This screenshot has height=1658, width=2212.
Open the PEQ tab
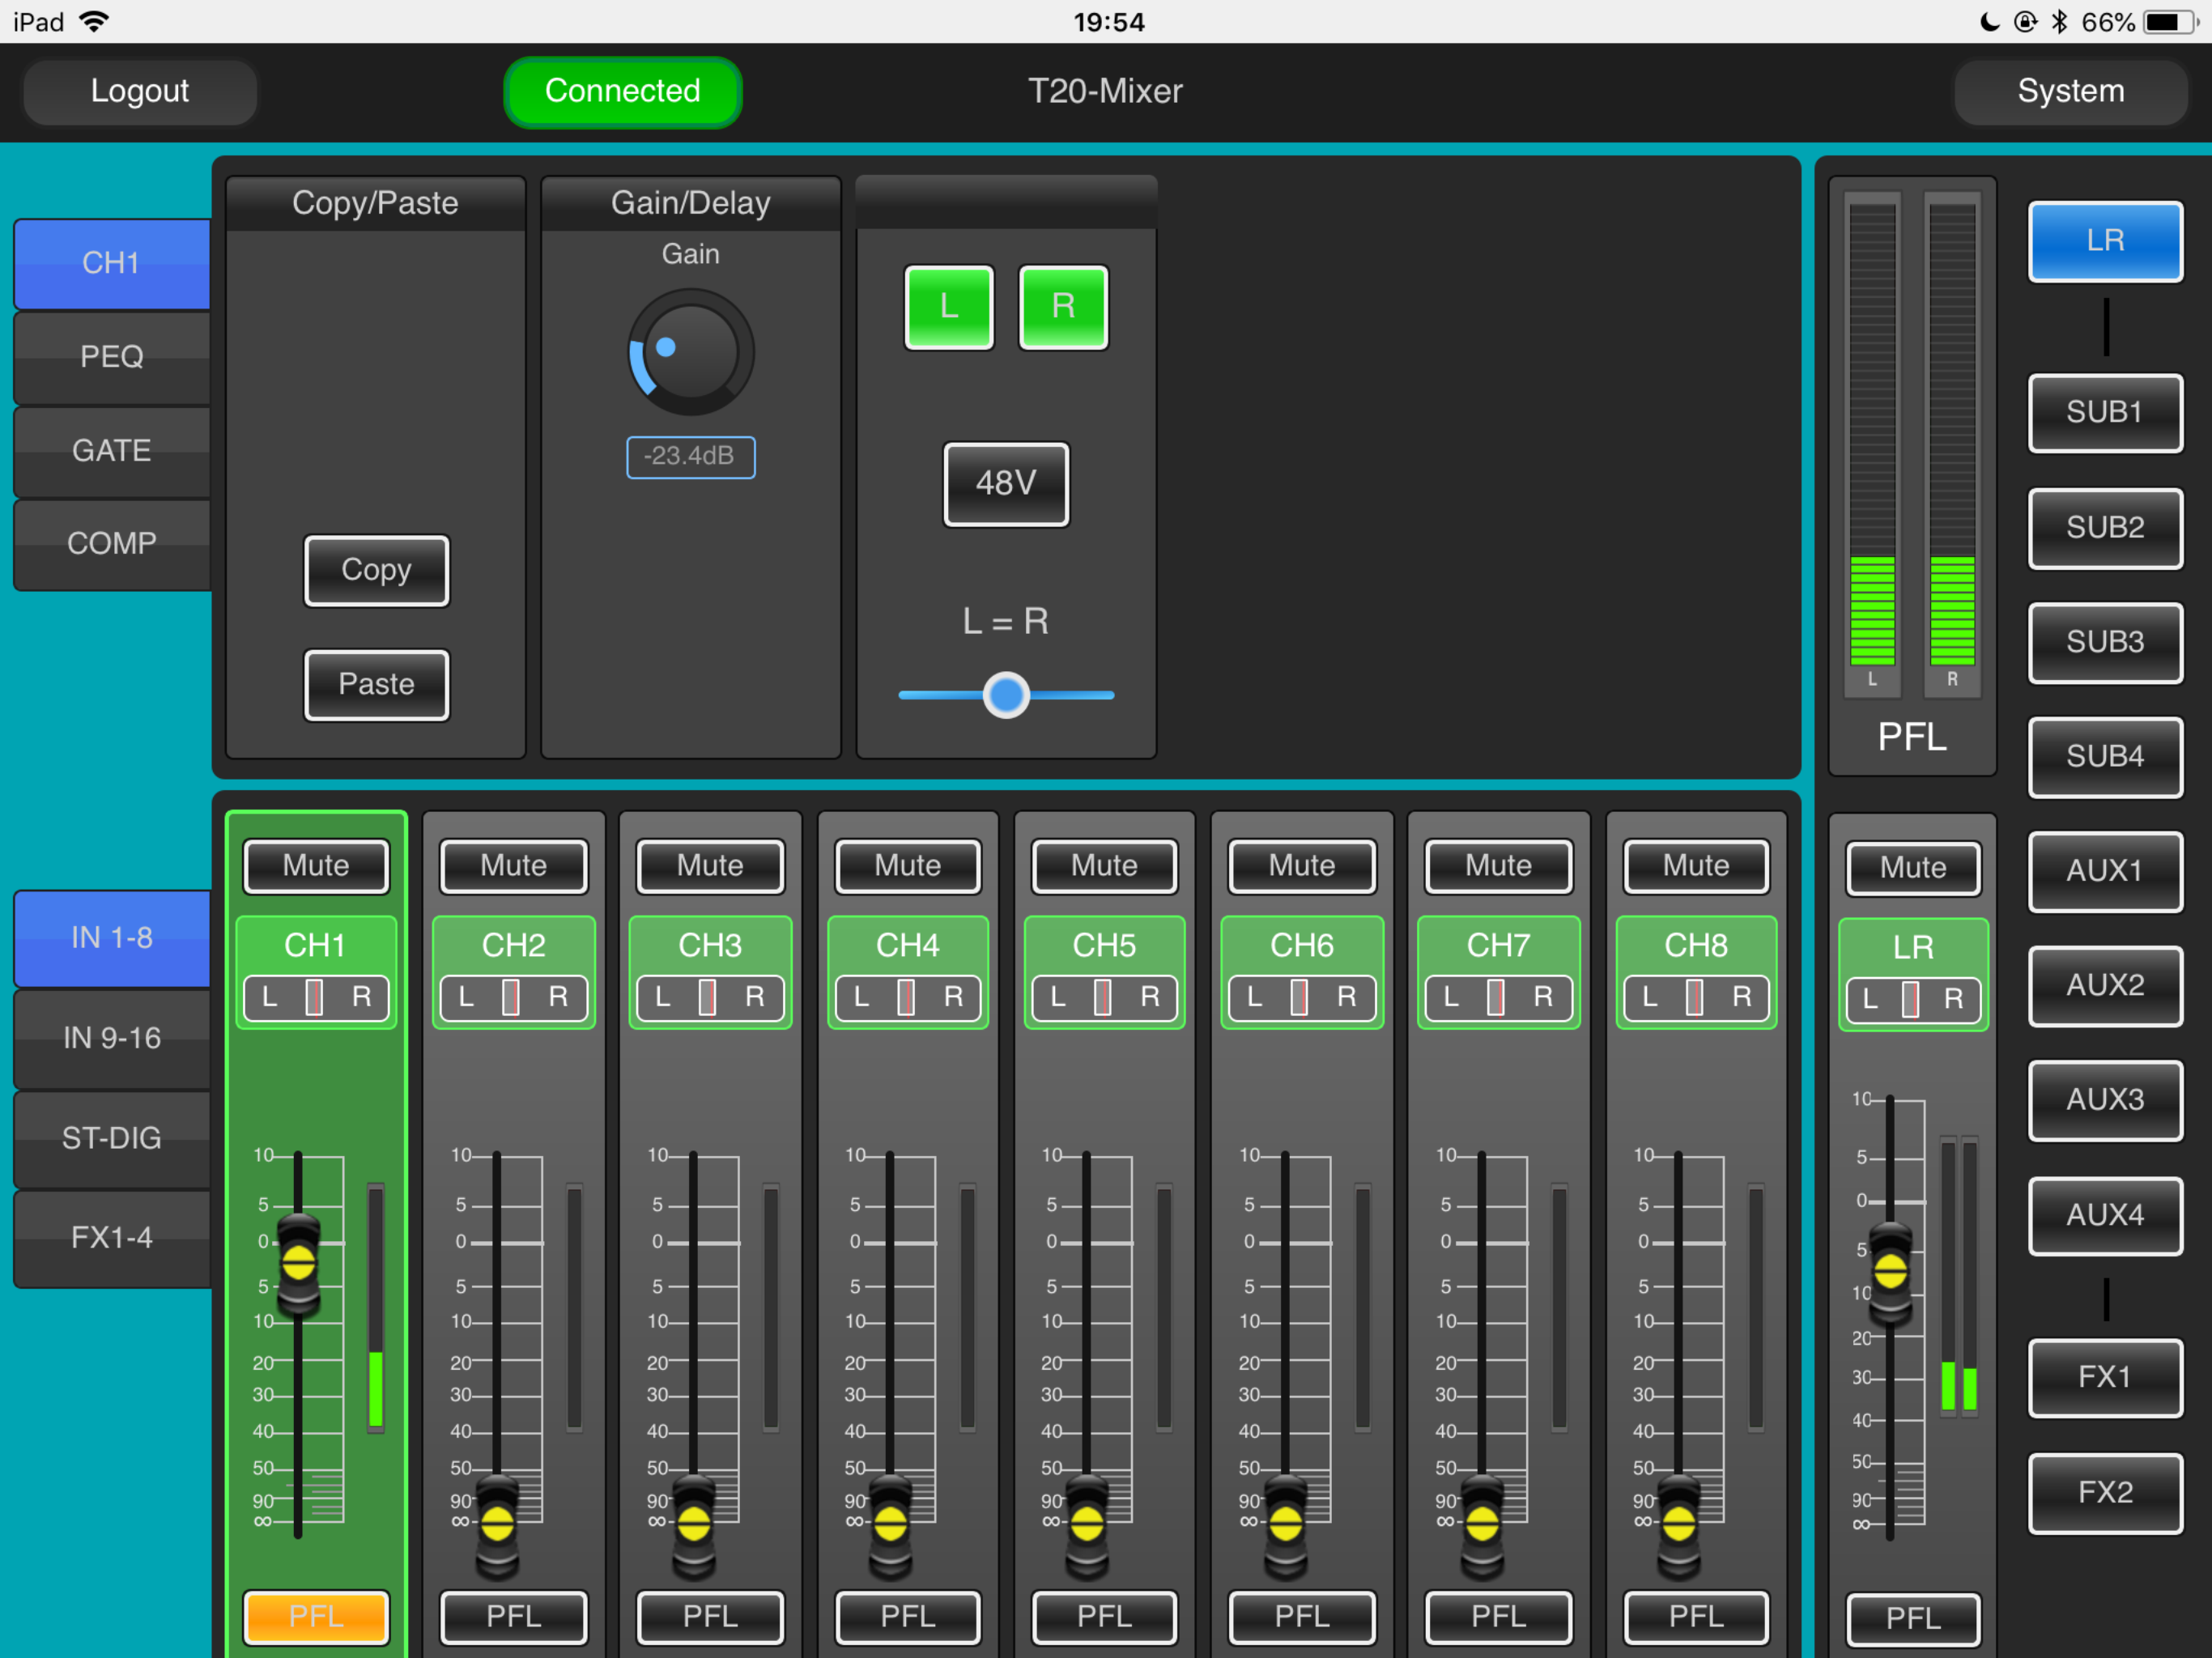112,357
